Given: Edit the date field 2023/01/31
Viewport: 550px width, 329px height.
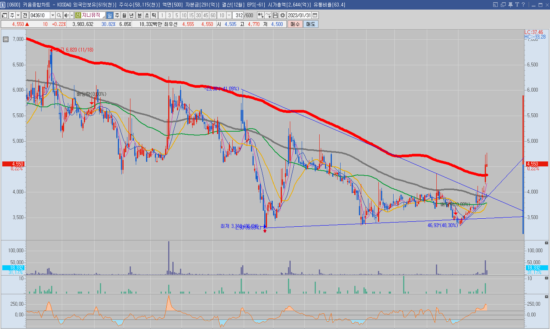Looking at the screenshot, I should (299, 15).
